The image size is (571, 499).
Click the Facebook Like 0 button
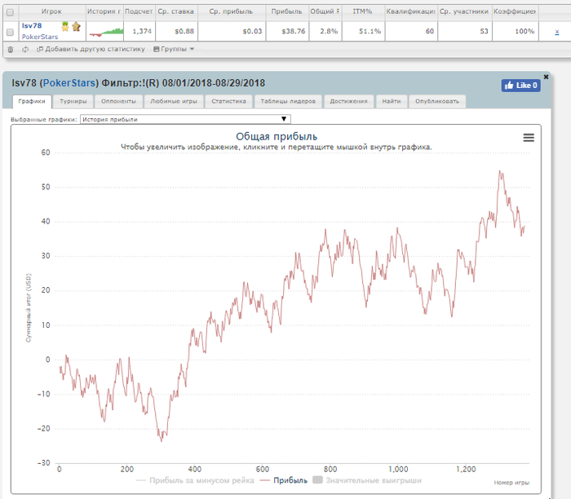pyautogui.click(x=520, y=86)
